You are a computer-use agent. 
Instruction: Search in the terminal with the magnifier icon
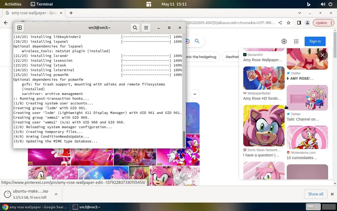click(x=135, y=28)
